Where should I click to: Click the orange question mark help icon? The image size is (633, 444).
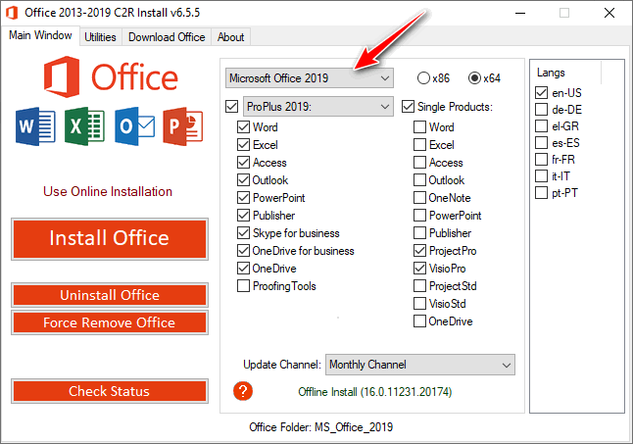[x=244, y=391]
